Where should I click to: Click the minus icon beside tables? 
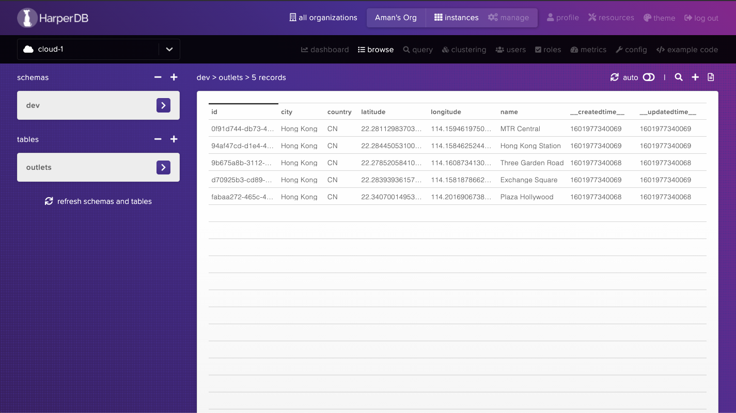[x=158, y=139]
